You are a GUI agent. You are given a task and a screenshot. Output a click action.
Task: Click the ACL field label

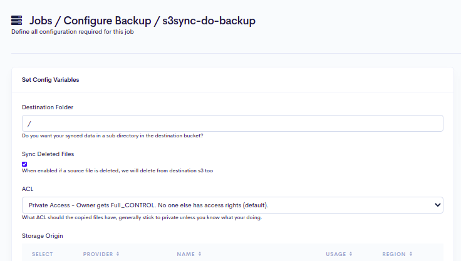pyautogui.click(x=27, y=188)
